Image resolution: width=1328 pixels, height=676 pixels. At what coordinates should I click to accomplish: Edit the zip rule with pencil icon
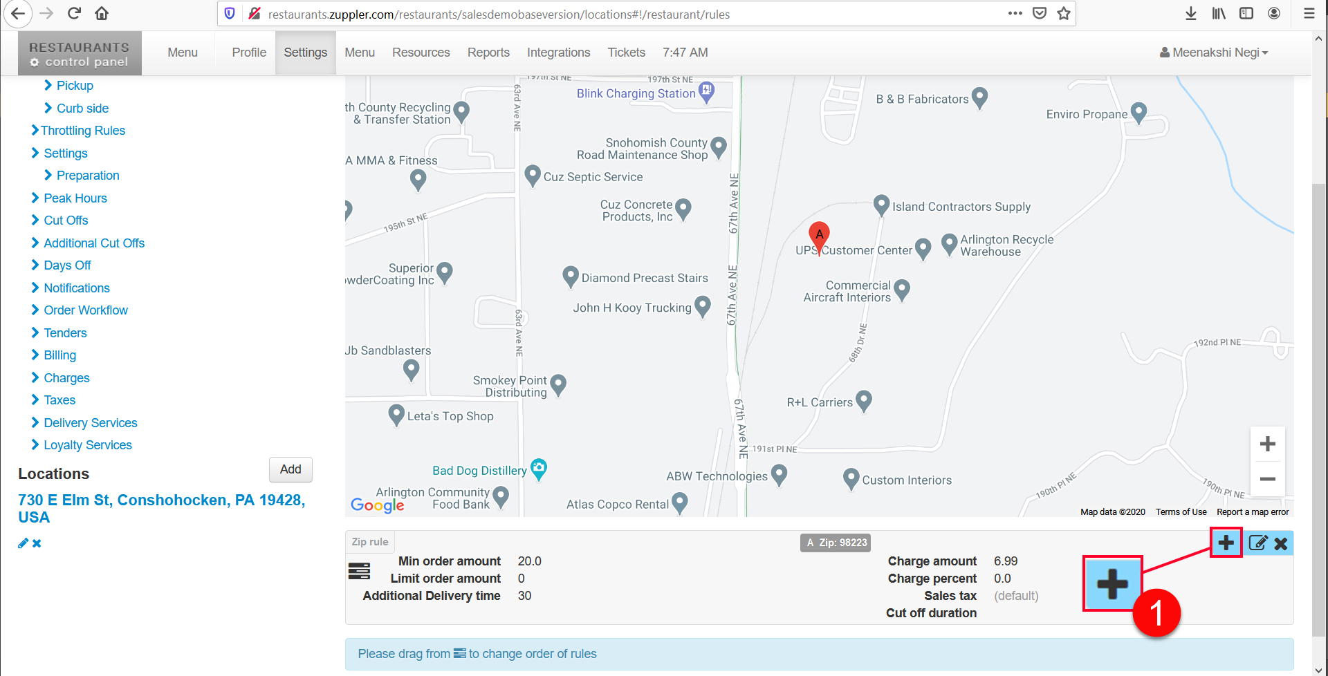(1258, 543)
